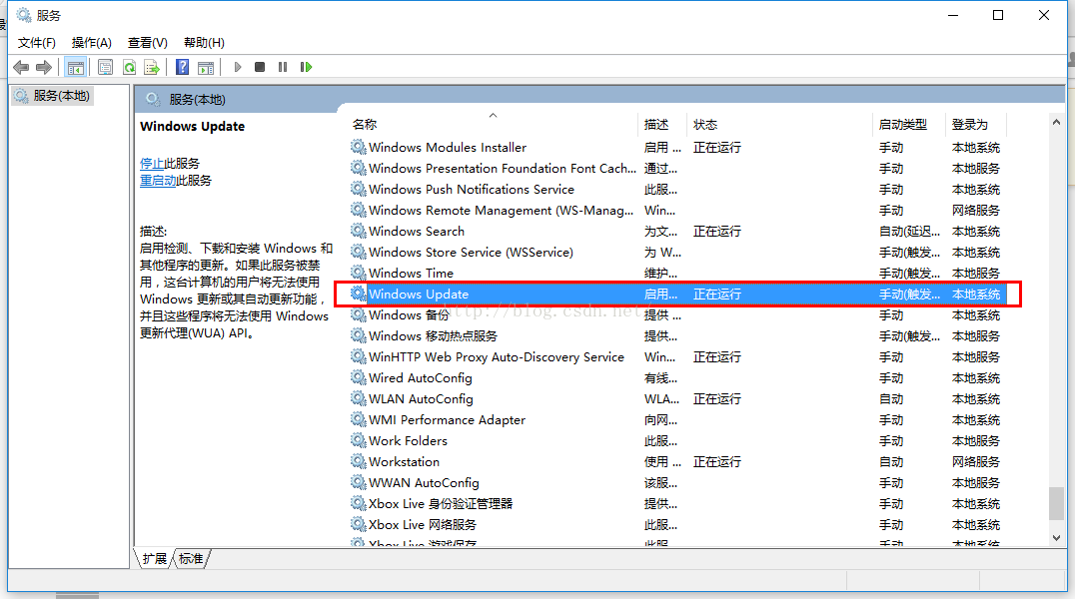Select Xbox Live 身份验证管理器 service
The image size is (1075, 599).
(677, 504)
